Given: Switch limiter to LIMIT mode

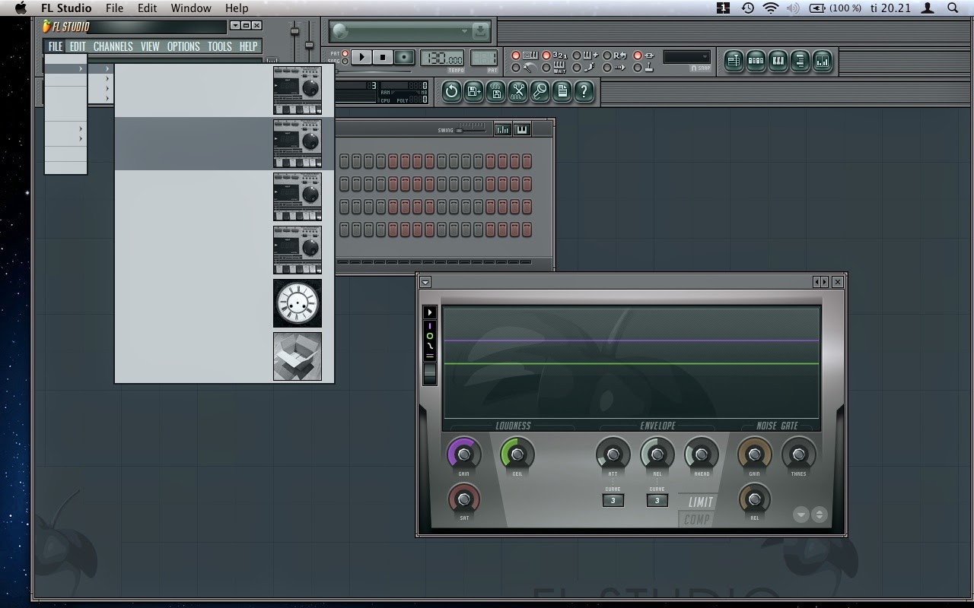Looking at the screenshot, I should tap(700, 502).
